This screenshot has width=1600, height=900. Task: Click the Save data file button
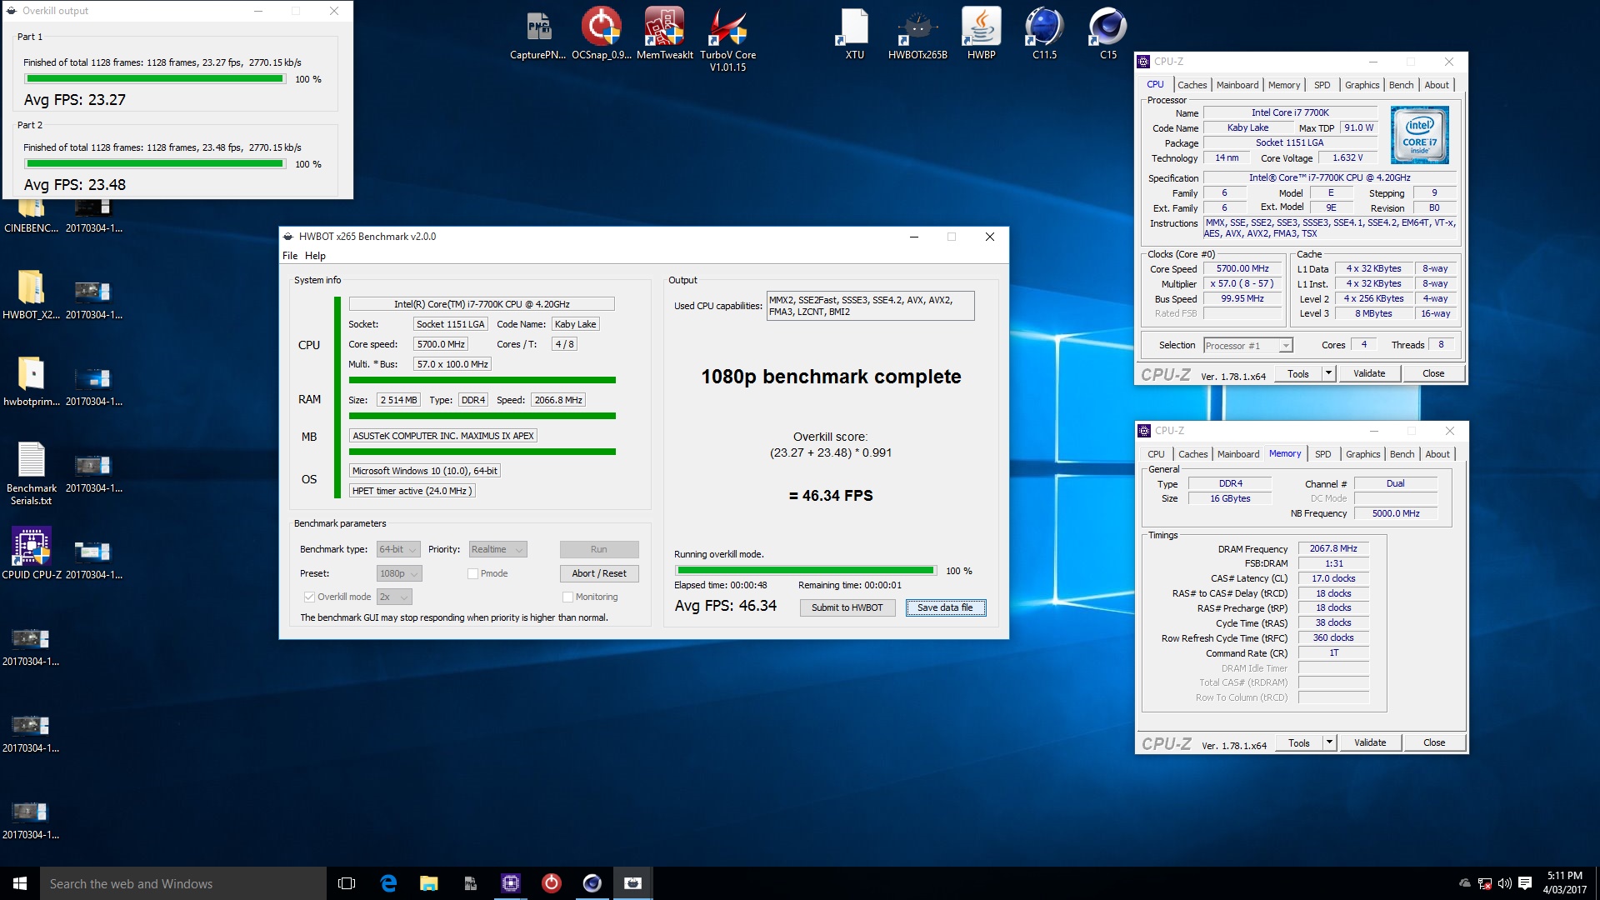click(x=945, y=607)
